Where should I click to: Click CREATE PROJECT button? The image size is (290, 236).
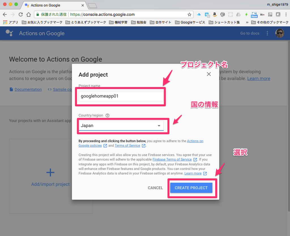click(x=191, y=188)
